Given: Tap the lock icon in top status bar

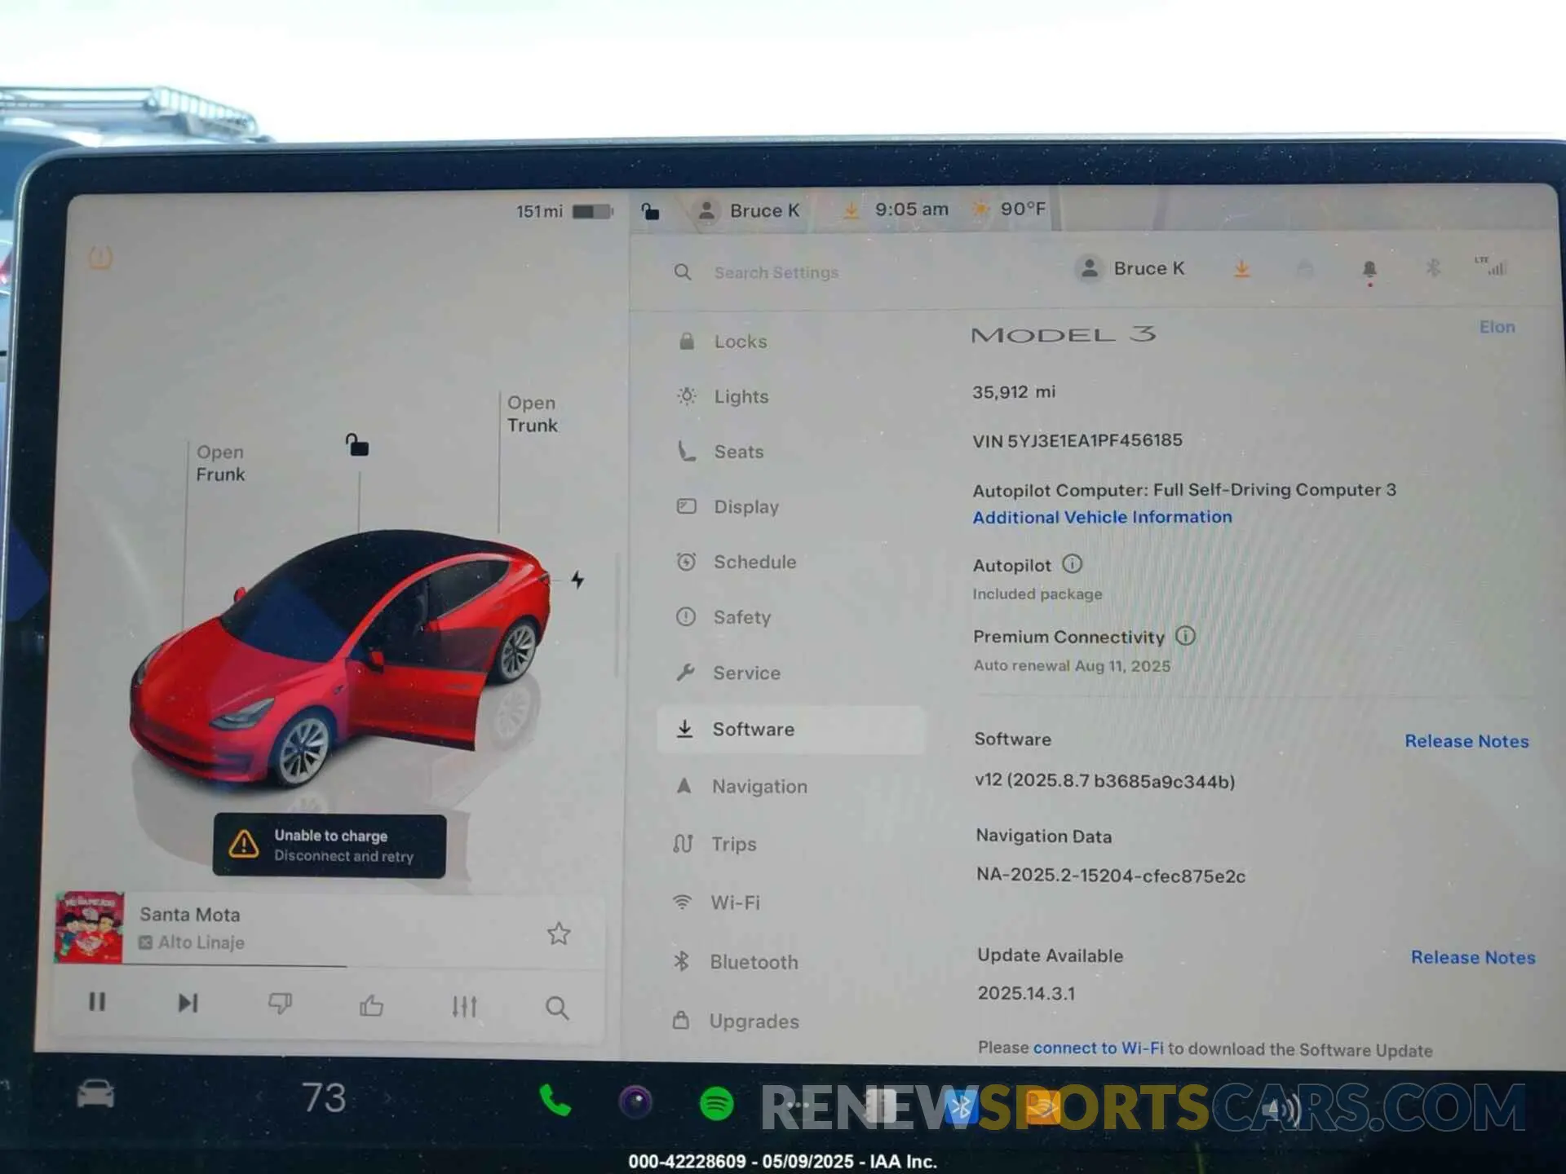Looking at the screenshot, I should [x=649, y=211].
